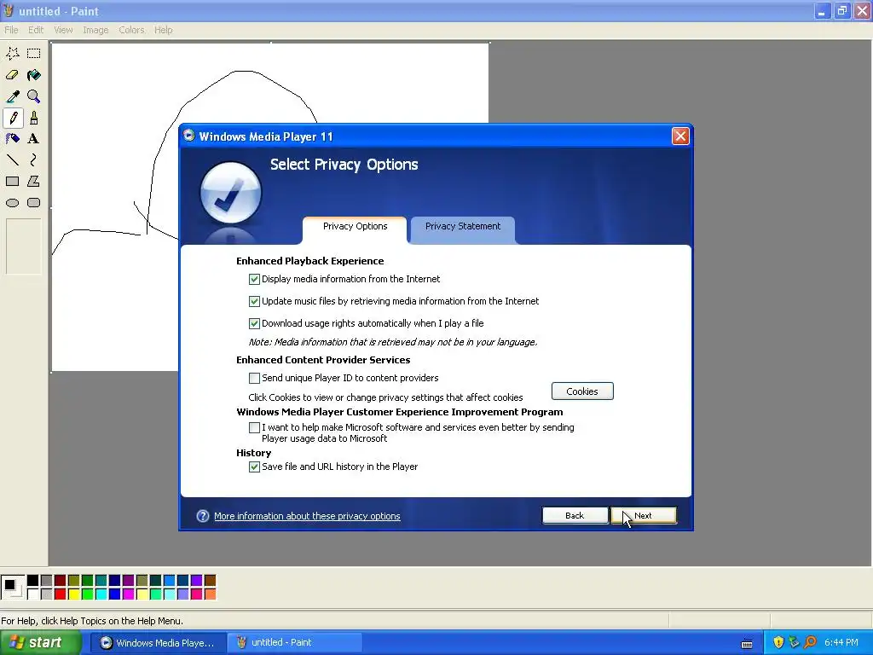Pick the black color swatch in palette
The height and width of the screenshot is (655, 873).
click(x=33, y=581)
